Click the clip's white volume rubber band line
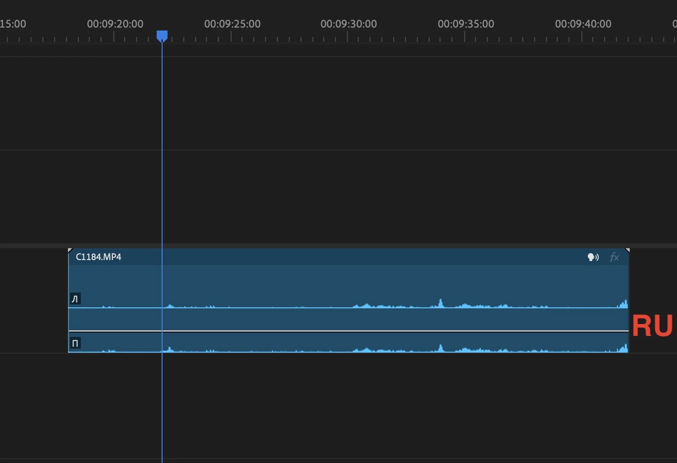Screen dimensions: 677x463 tap(348, 331)
